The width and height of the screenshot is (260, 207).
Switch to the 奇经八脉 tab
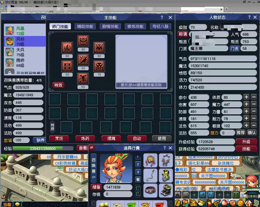tap(161, 27)
